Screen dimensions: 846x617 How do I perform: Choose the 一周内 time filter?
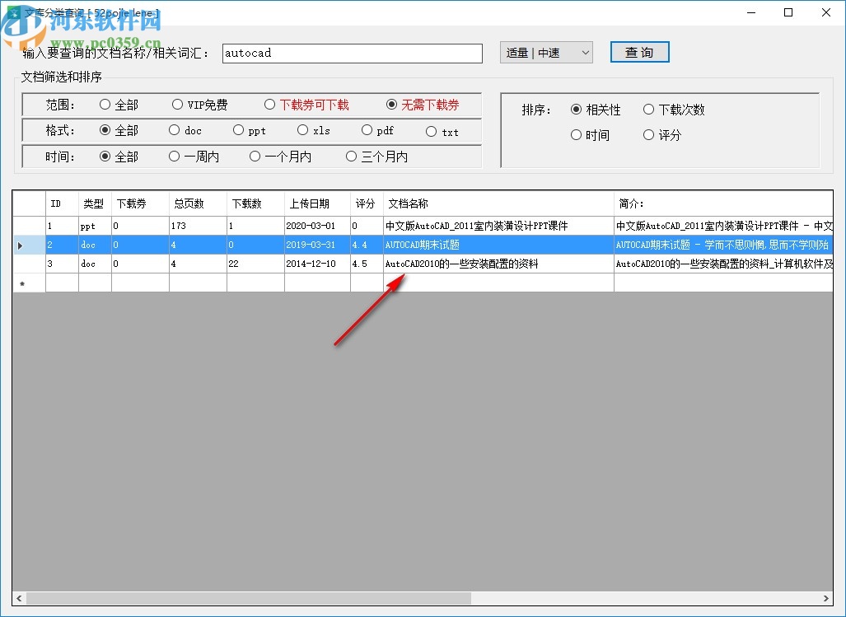[x=175, y=156]
